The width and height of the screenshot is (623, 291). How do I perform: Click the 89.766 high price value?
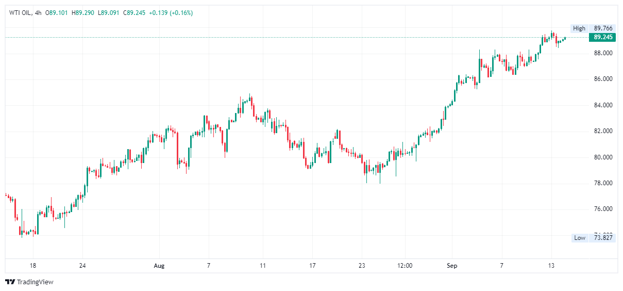click(x=603, y=28)
